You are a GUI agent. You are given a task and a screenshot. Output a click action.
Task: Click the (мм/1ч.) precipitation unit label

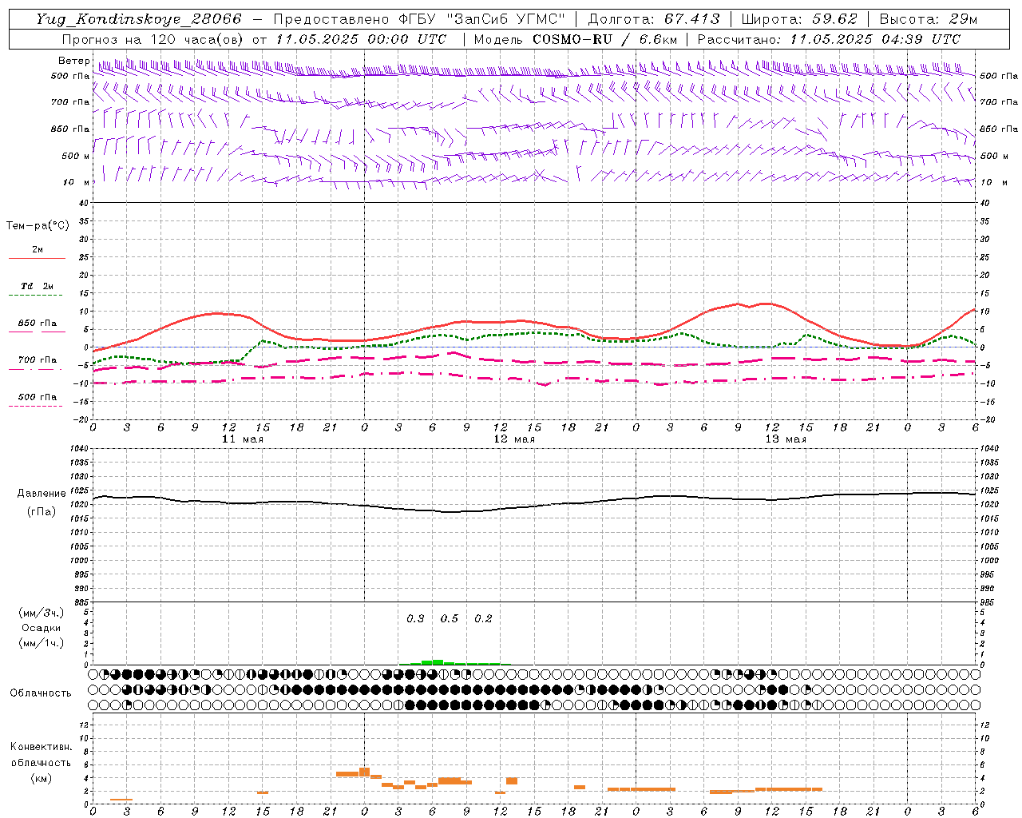41,643
